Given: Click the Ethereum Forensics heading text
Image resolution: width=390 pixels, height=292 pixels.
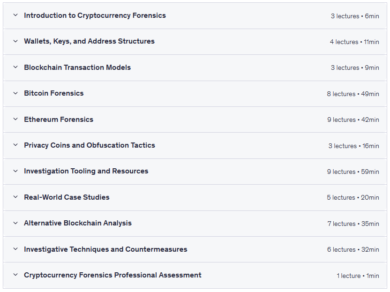Looking at the screenshot, I should click(59, 120).
